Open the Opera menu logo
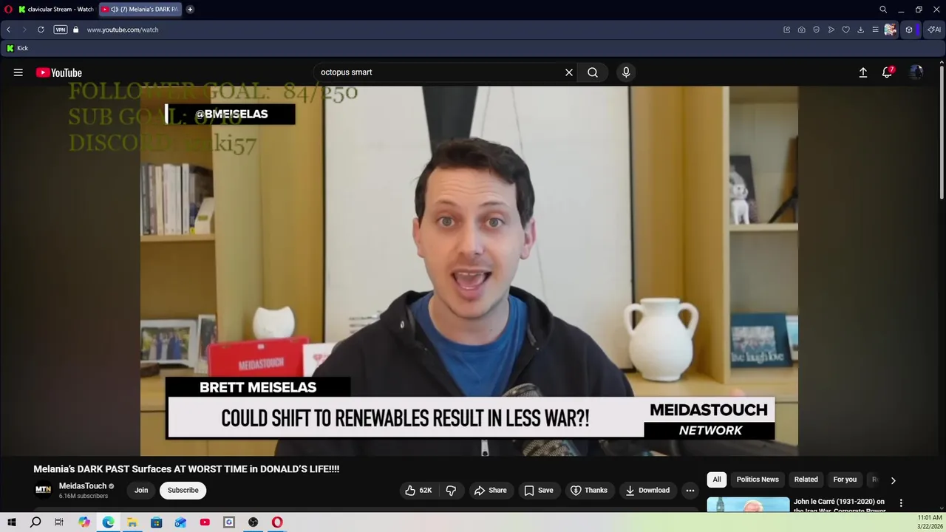946x532 pixels. [x=8, y=10]
